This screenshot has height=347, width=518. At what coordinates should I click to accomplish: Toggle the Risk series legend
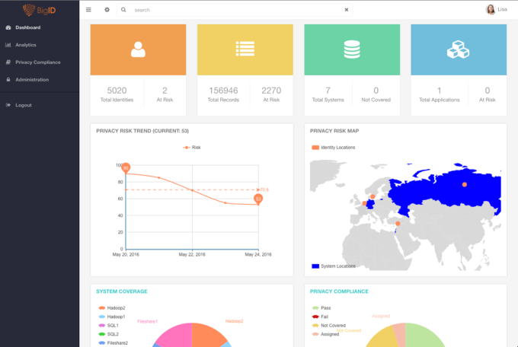tap(192, 148)
